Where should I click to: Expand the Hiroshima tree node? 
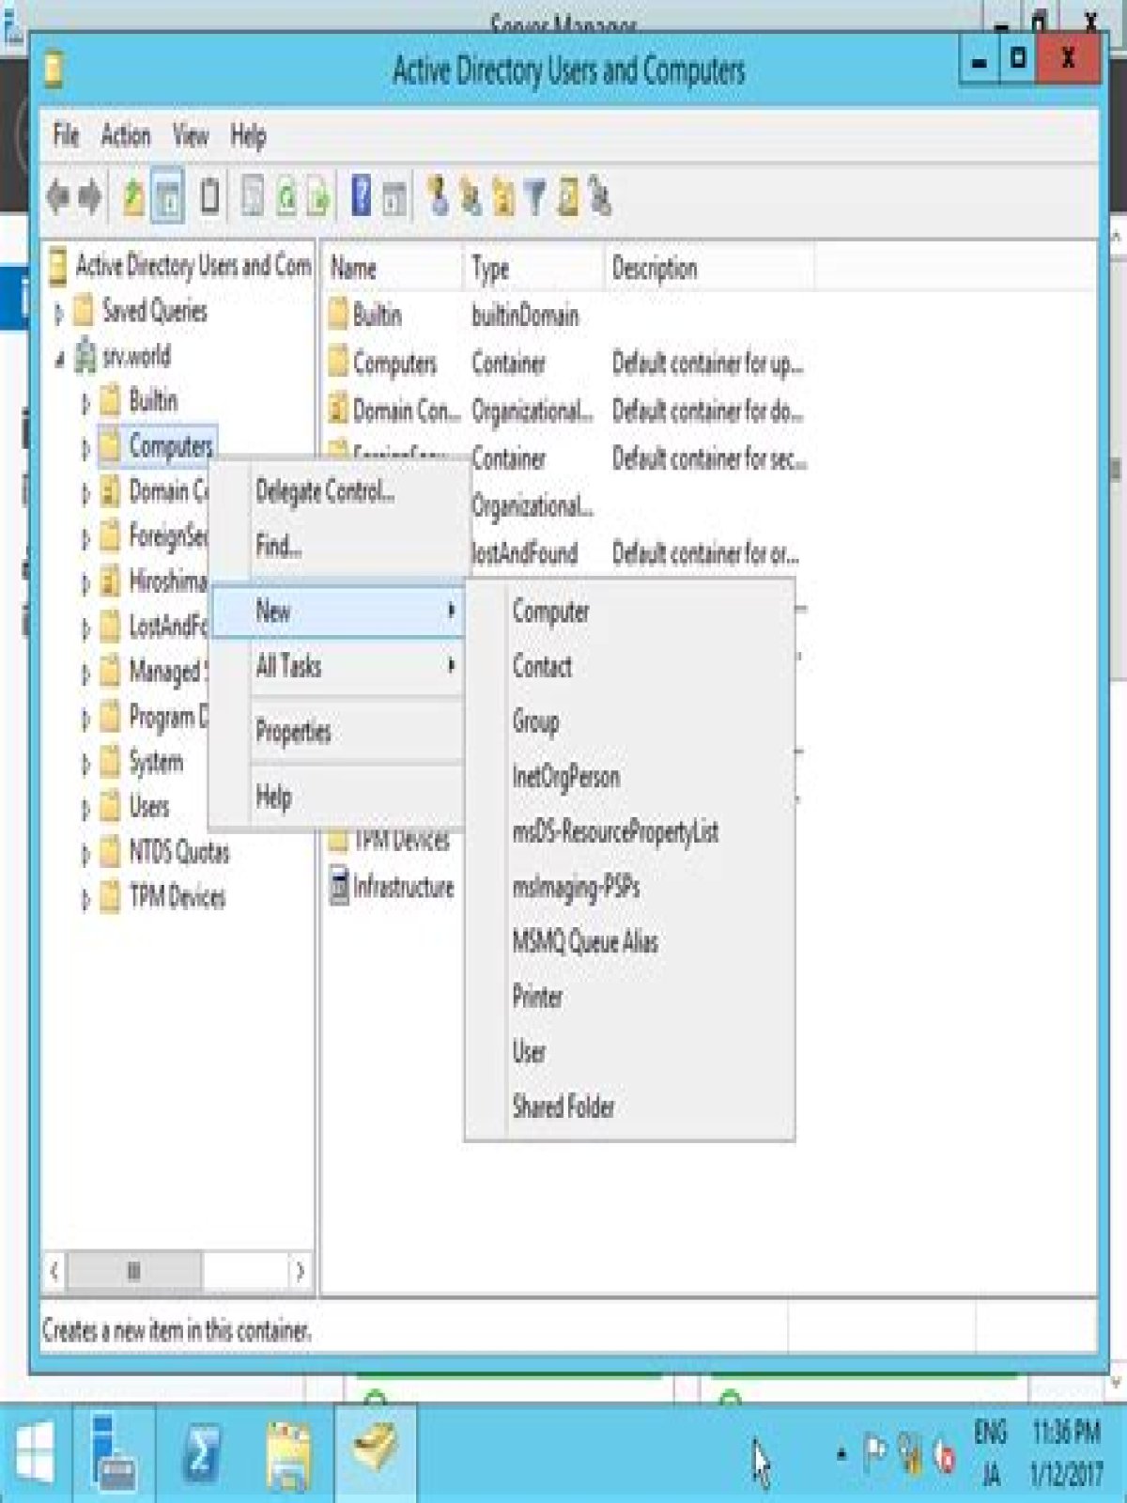tap(85, 583)
